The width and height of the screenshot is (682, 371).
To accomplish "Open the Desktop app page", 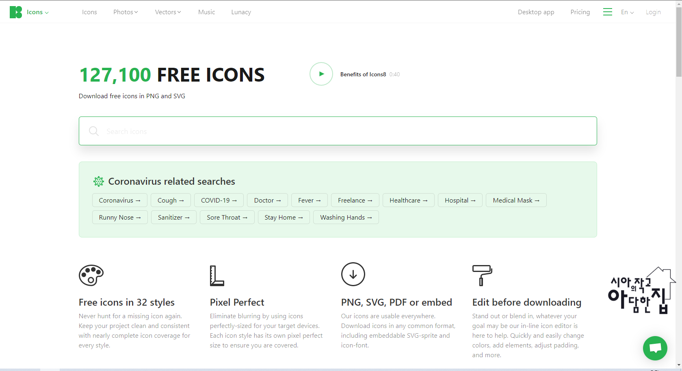I will click(536, 12).
